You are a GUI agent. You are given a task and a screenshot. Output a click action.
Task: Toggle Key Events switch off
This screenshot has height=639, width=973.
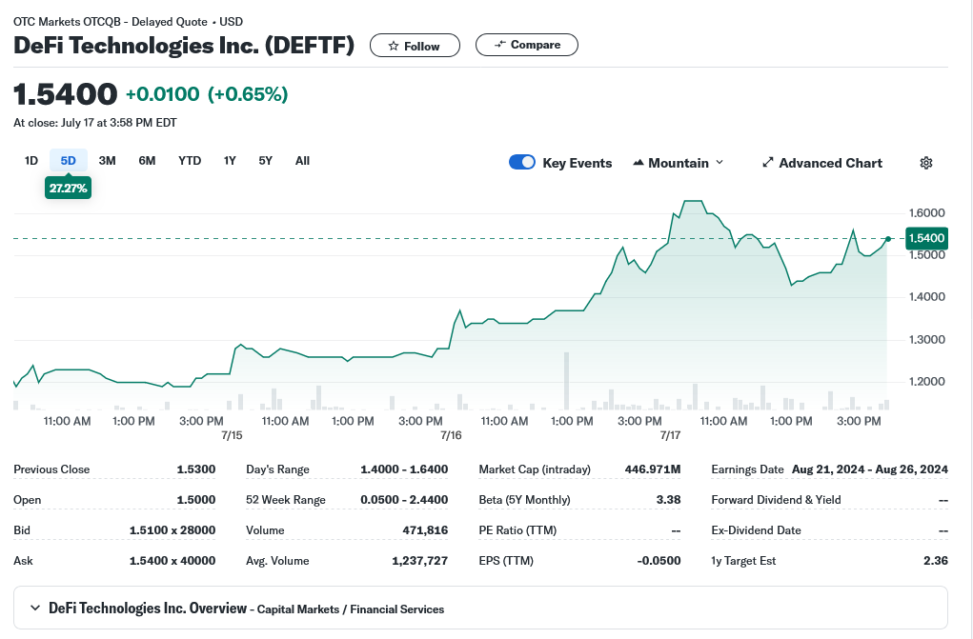click(x=522, y=162)
